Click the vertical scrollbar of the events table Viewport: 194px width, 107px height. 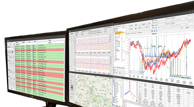pos(64,69)
